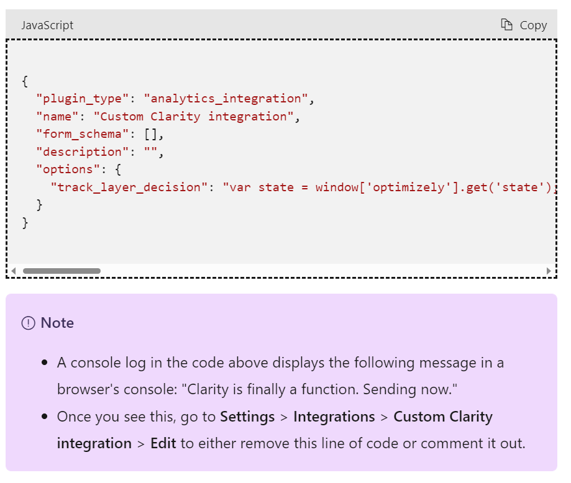Image resolution: width=571 pixels, height=483 pixels.
Task: Click the "description" key in the code
Action: [x=78, y=151]
